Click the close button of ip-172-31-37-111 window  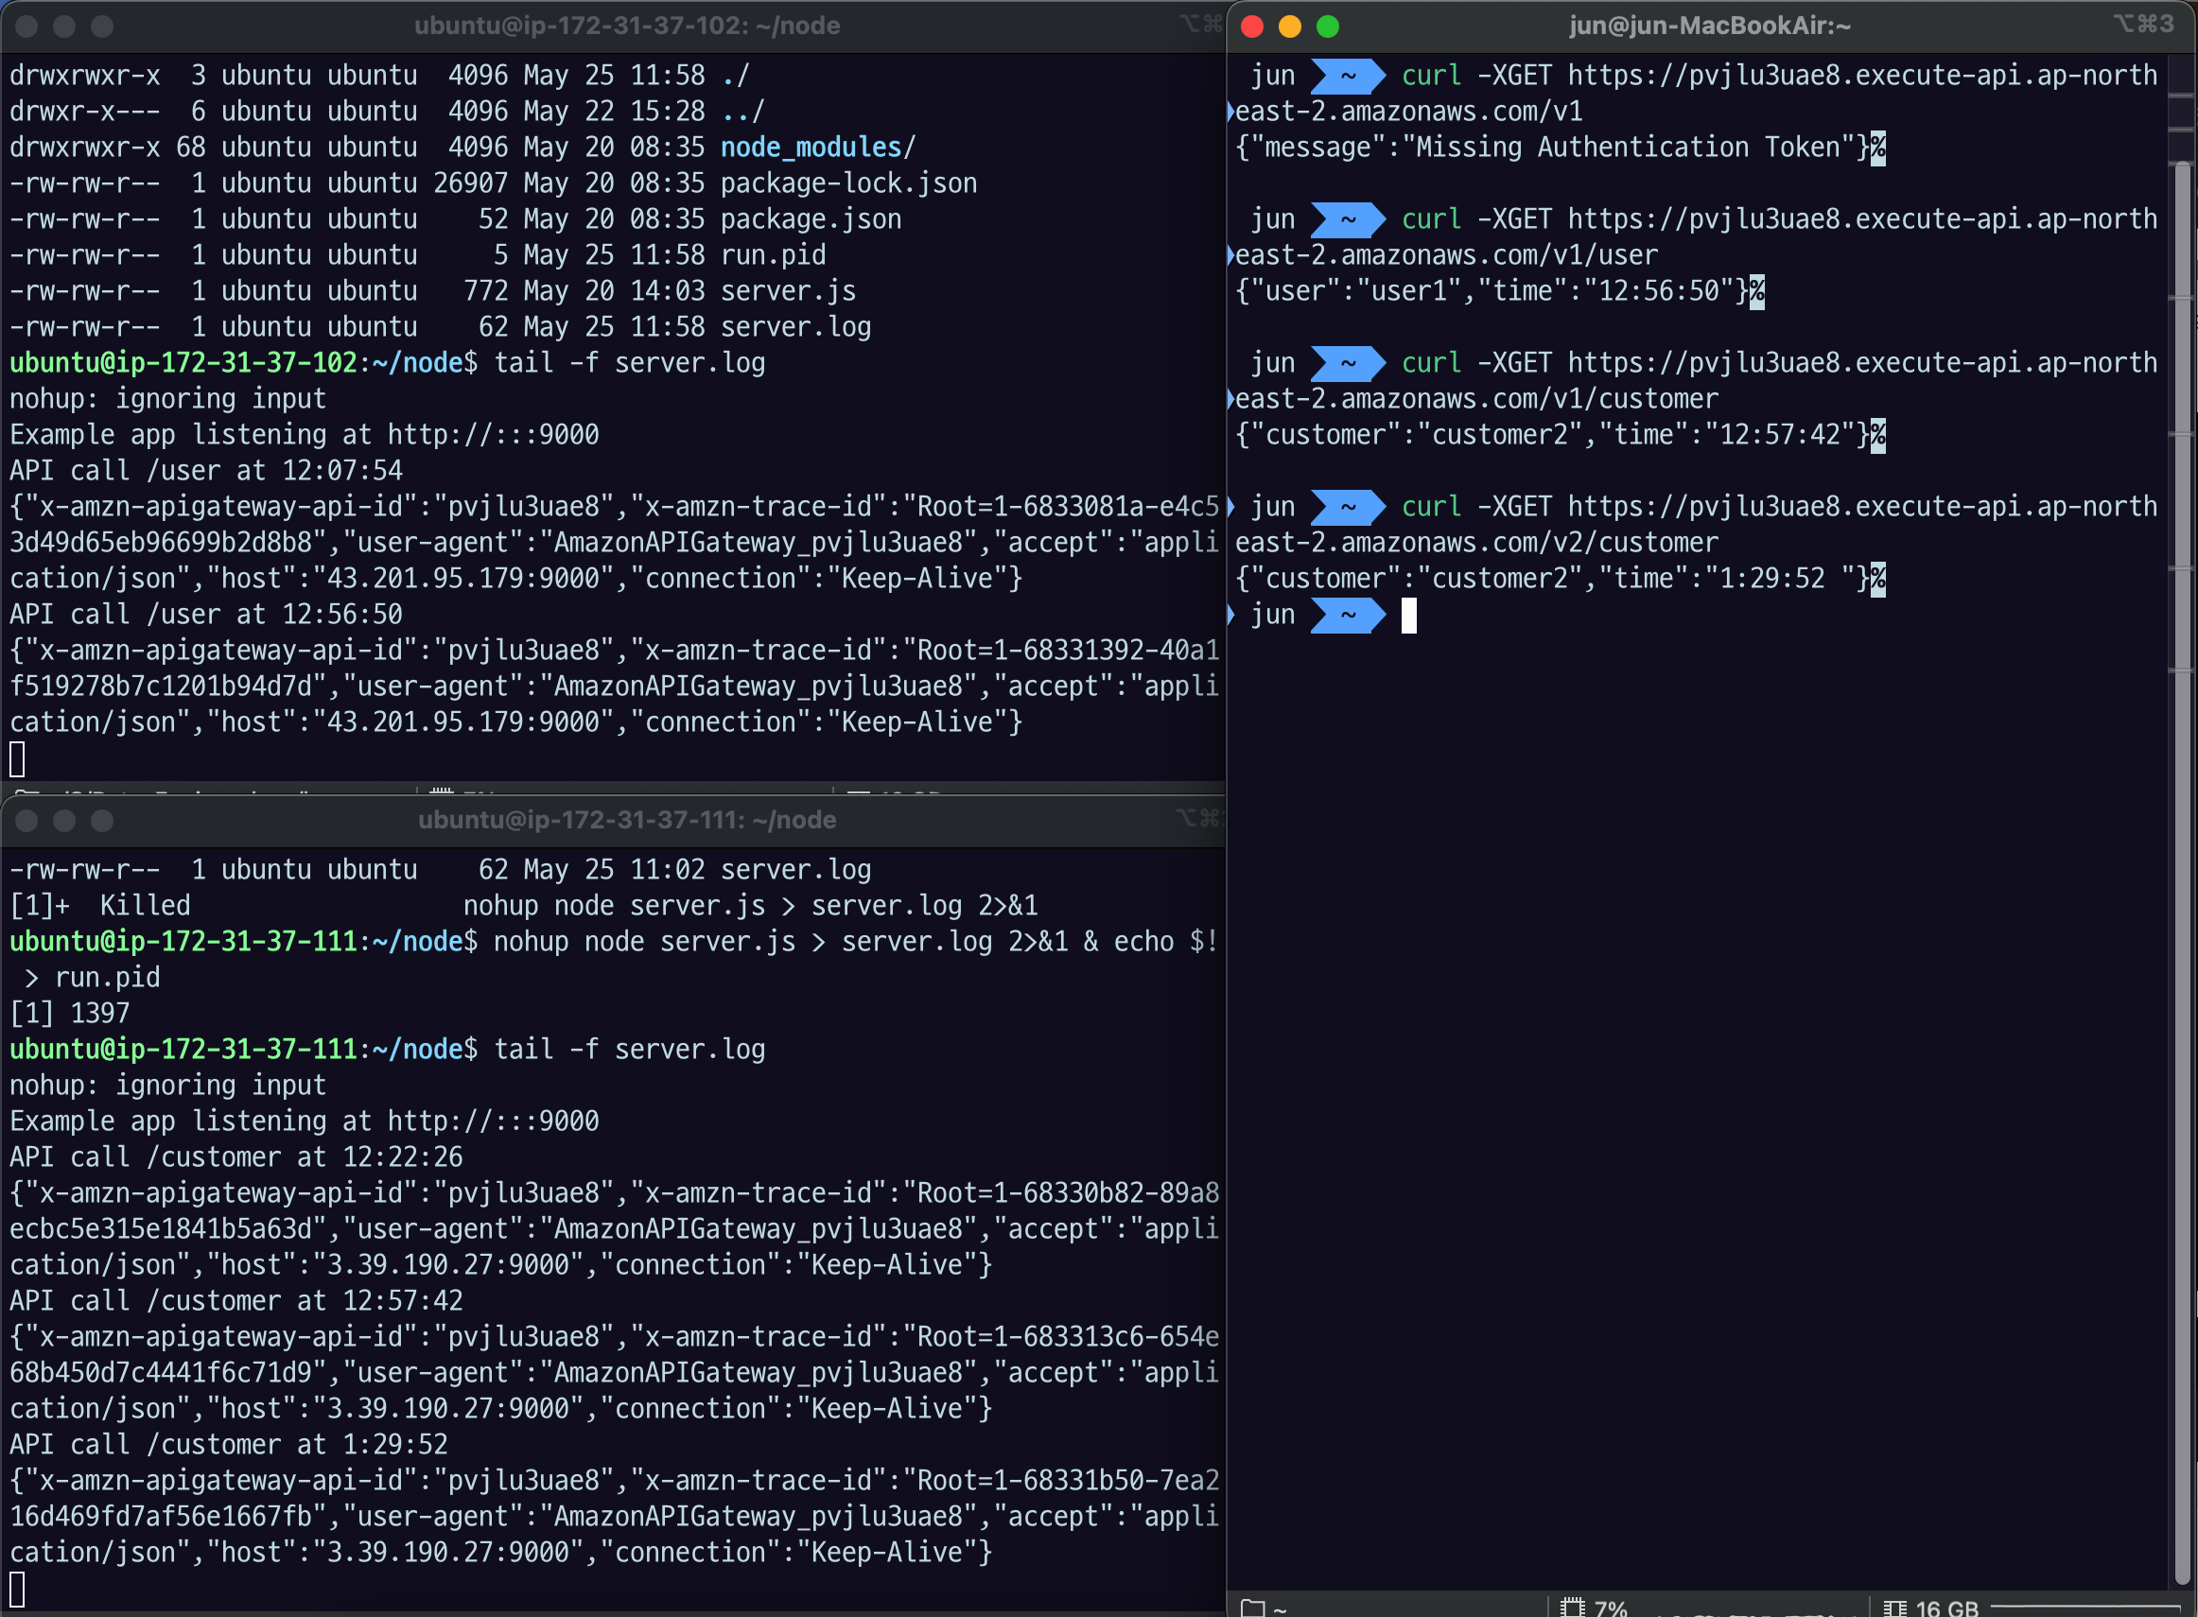click(27, 821)
